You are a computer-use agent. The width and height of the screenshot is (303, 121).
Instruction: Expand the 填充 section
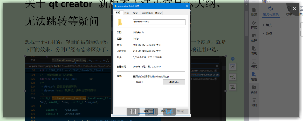pos(267,25)
